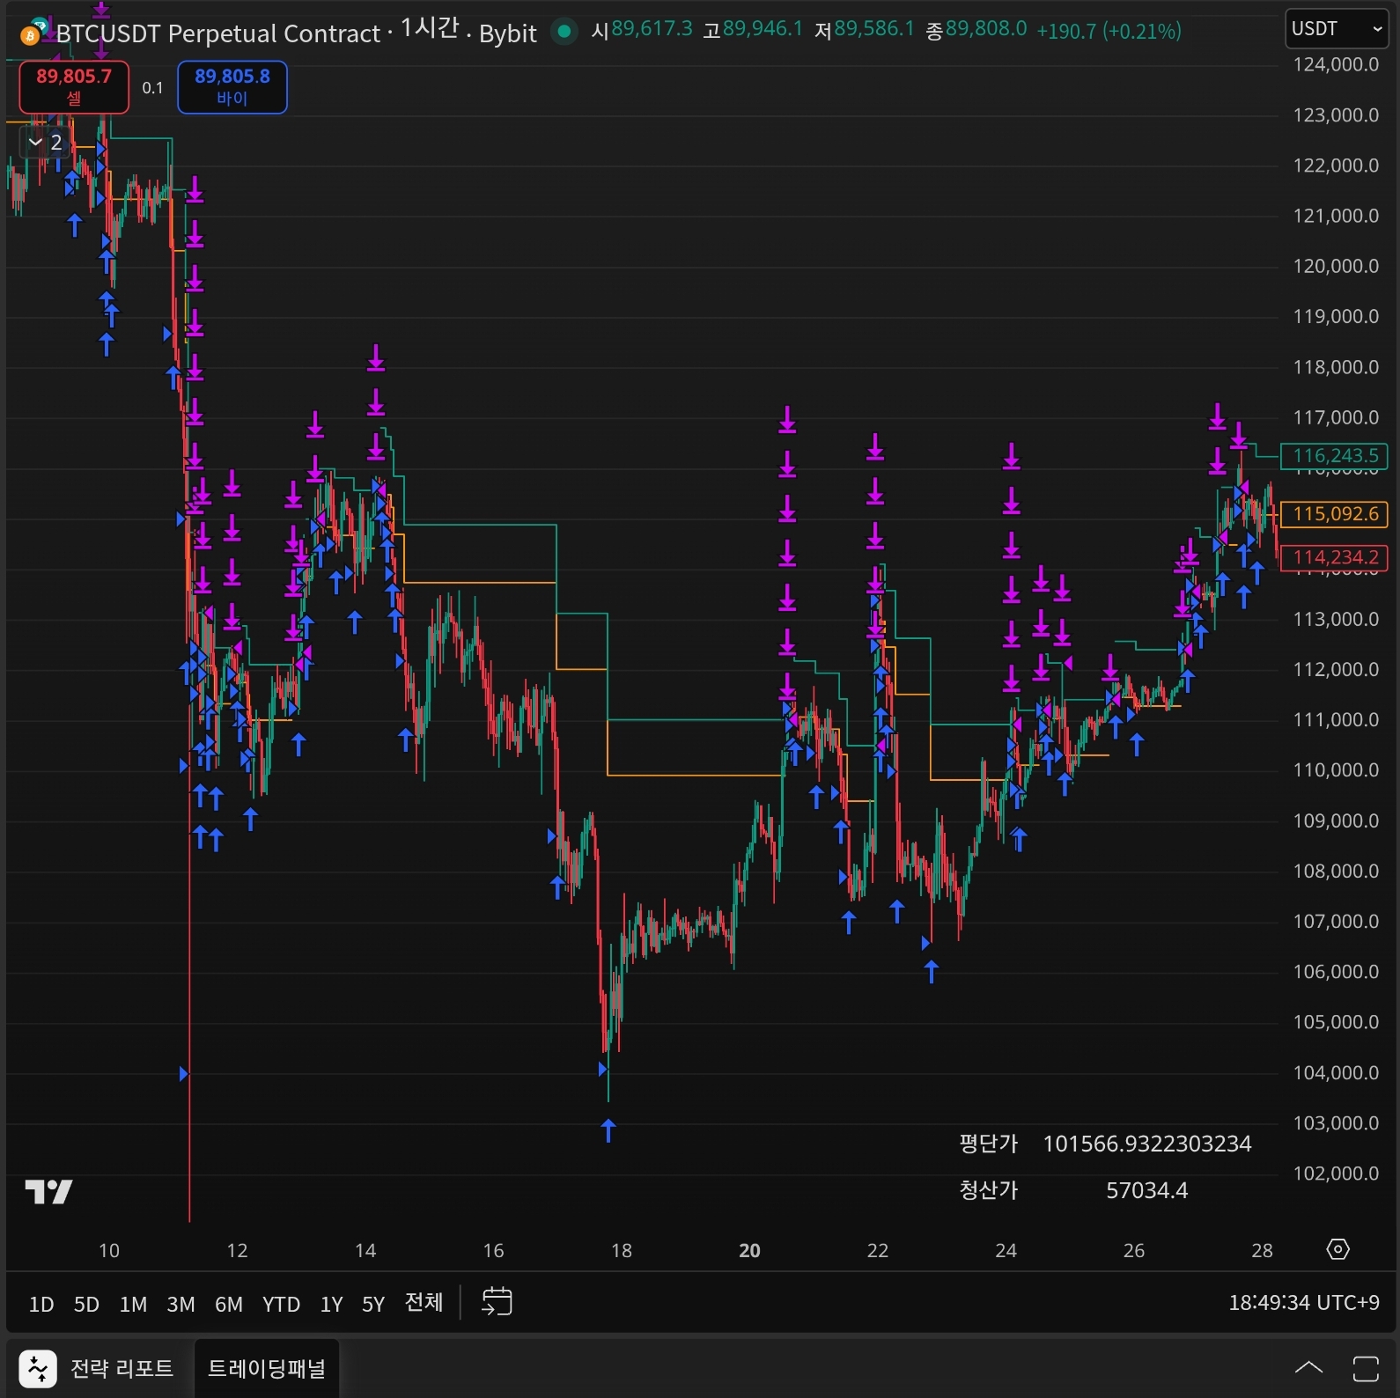Open the 전략 리포트 tab

coord(99,1369)
